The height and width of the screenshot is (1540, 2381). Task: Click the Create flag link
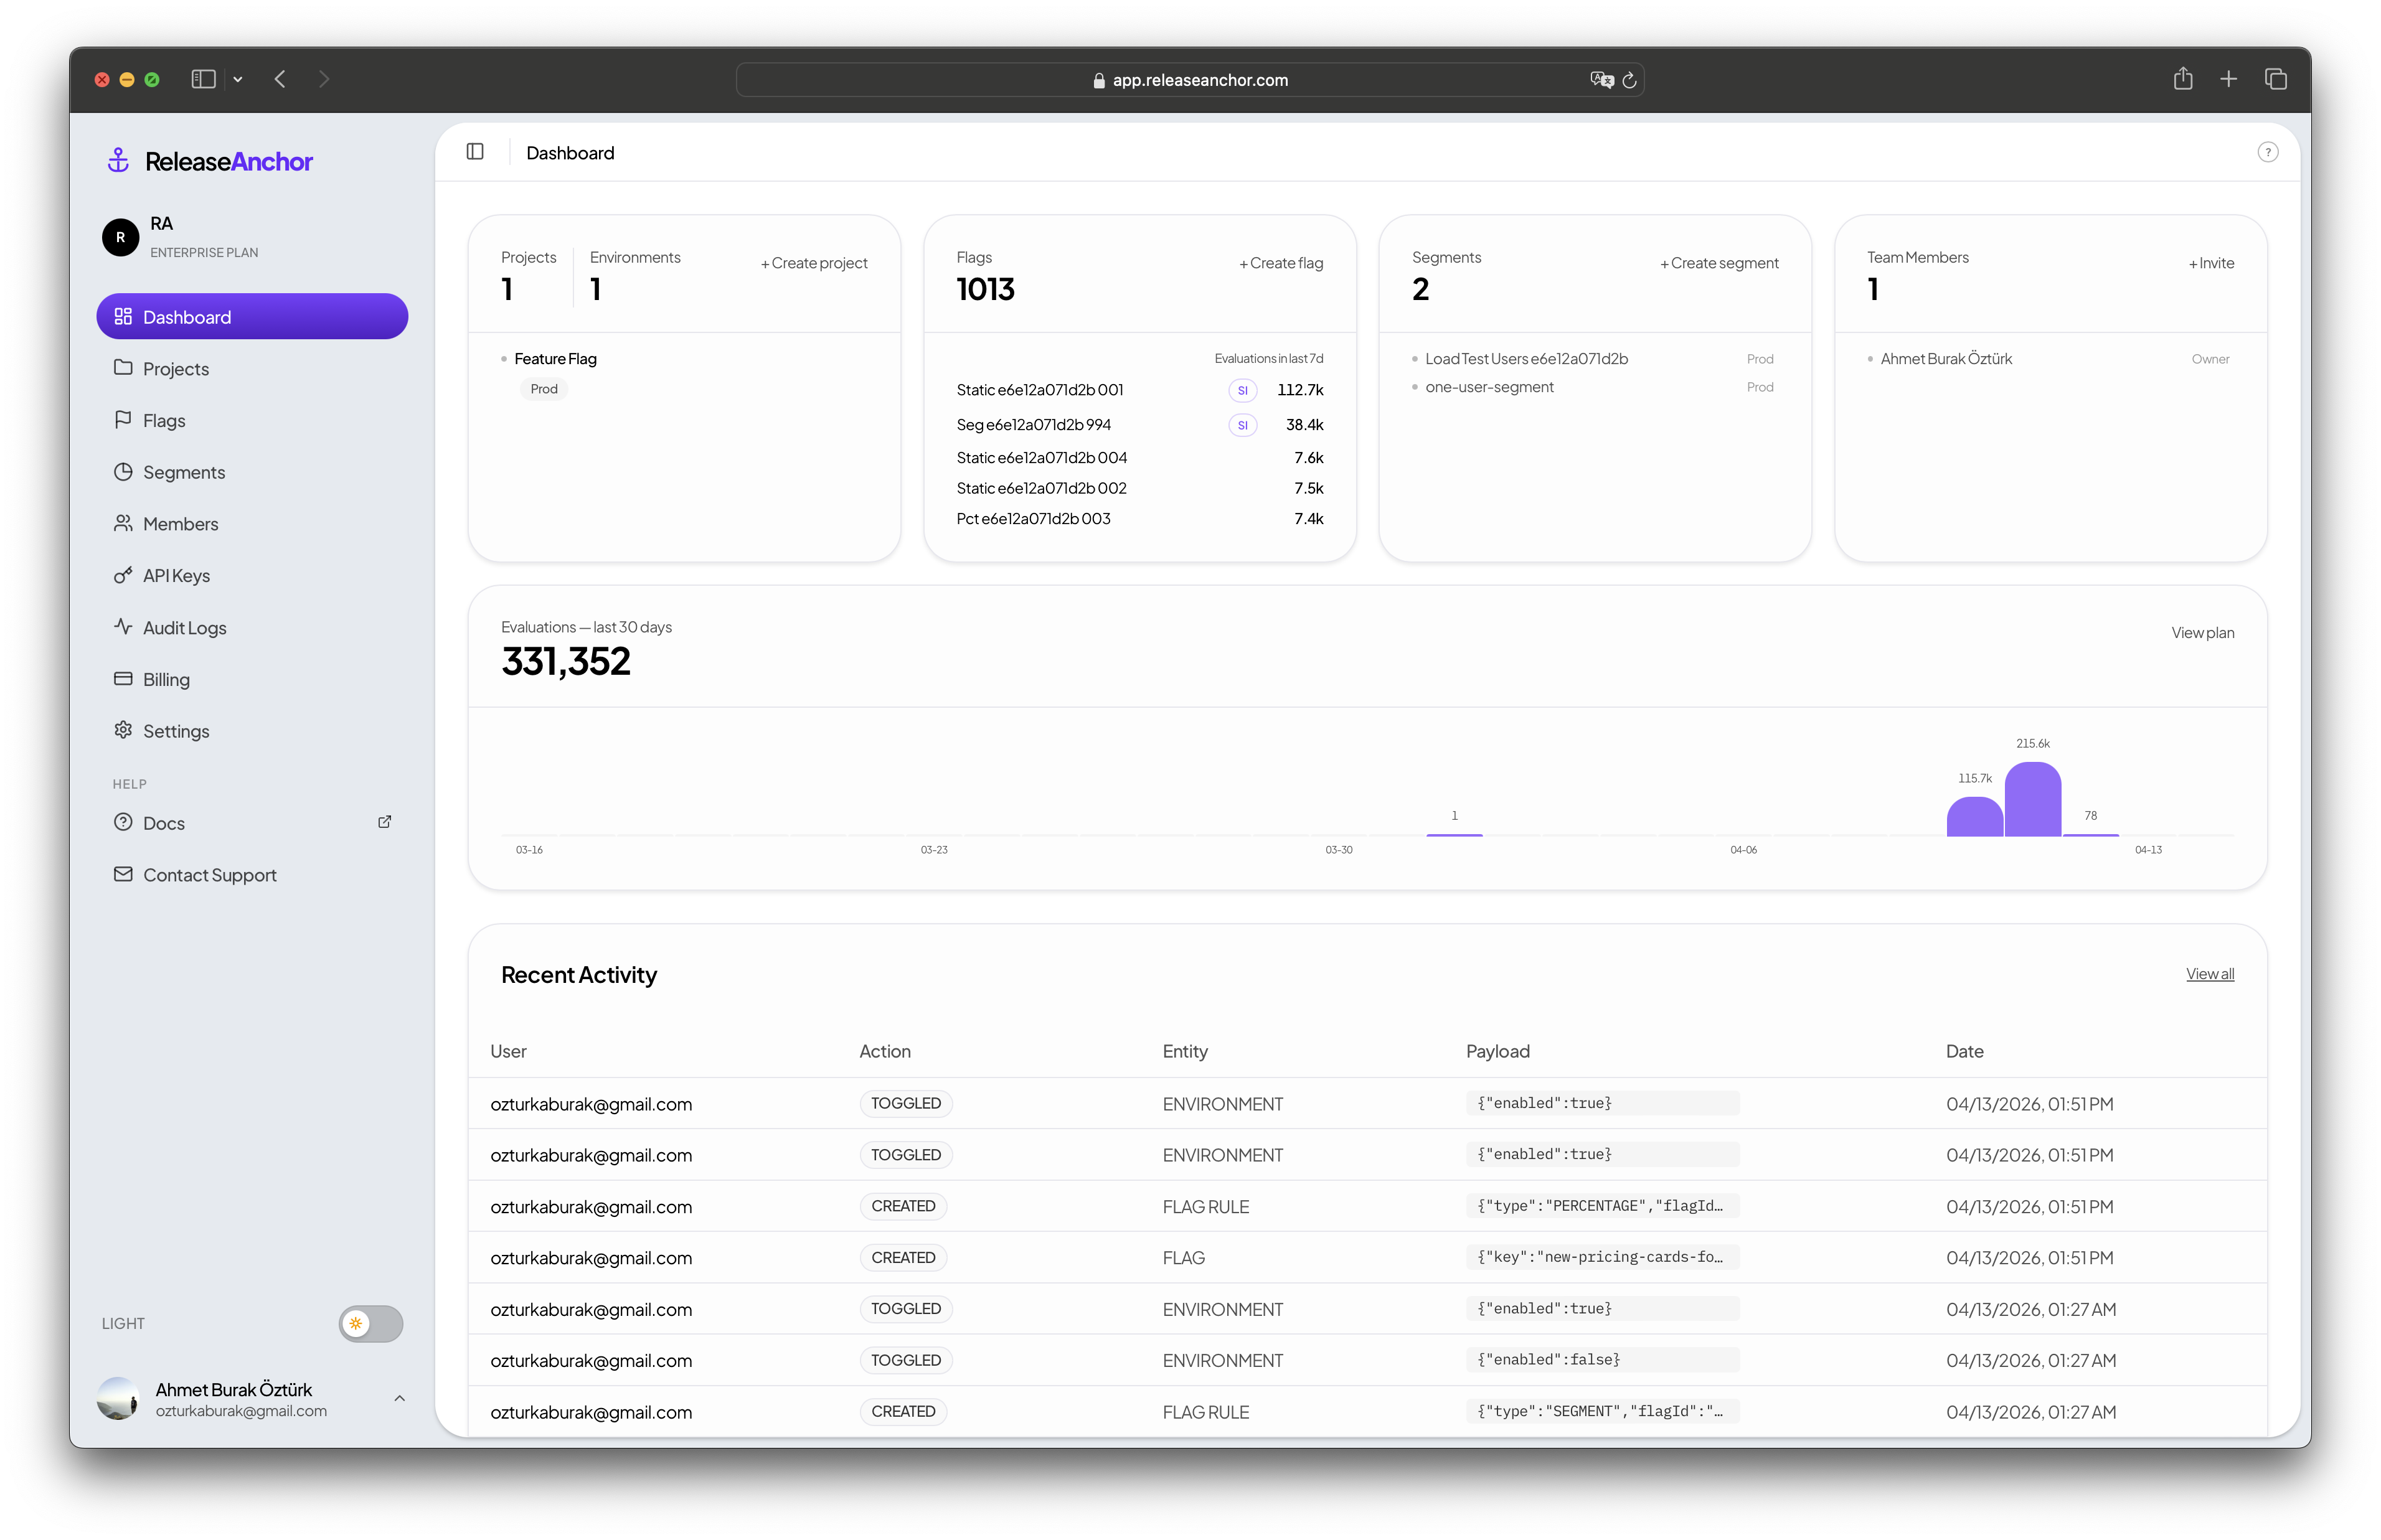click(x=1281, y=263)
